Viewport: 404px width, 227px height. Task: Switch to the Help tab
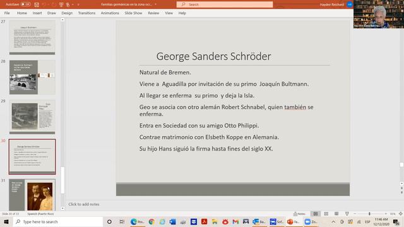pos(182,13)
